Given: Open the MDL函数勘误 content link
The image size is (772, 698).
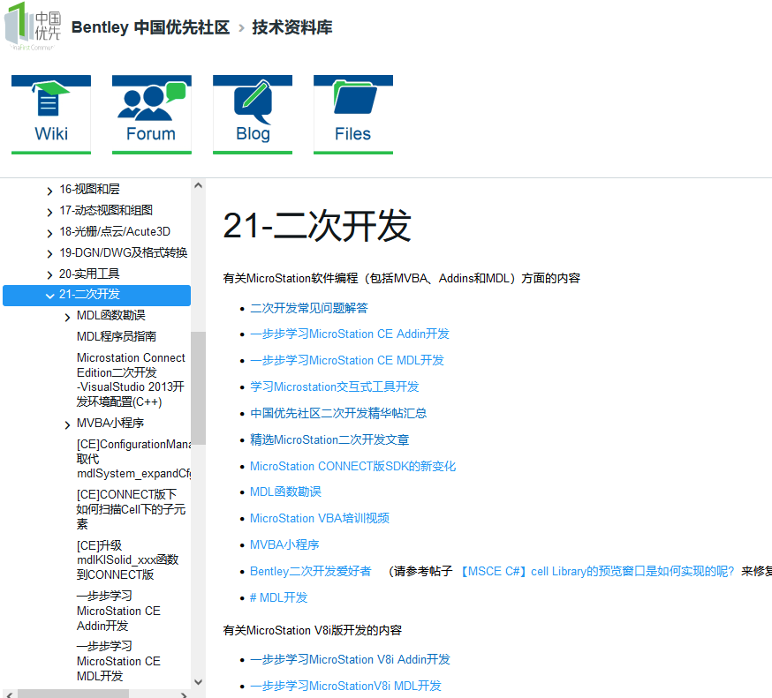Looking at the screenshot, I should point(285,492).
